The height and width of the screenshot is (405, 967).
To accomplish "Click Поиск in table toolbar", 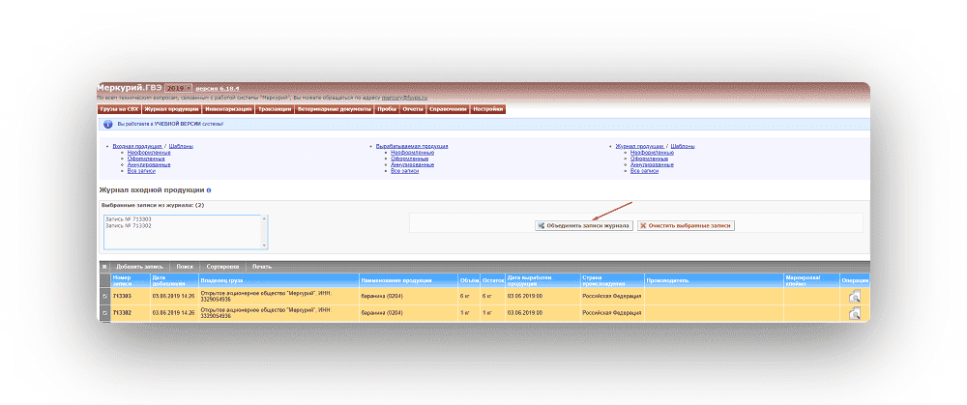I will 185,267.
